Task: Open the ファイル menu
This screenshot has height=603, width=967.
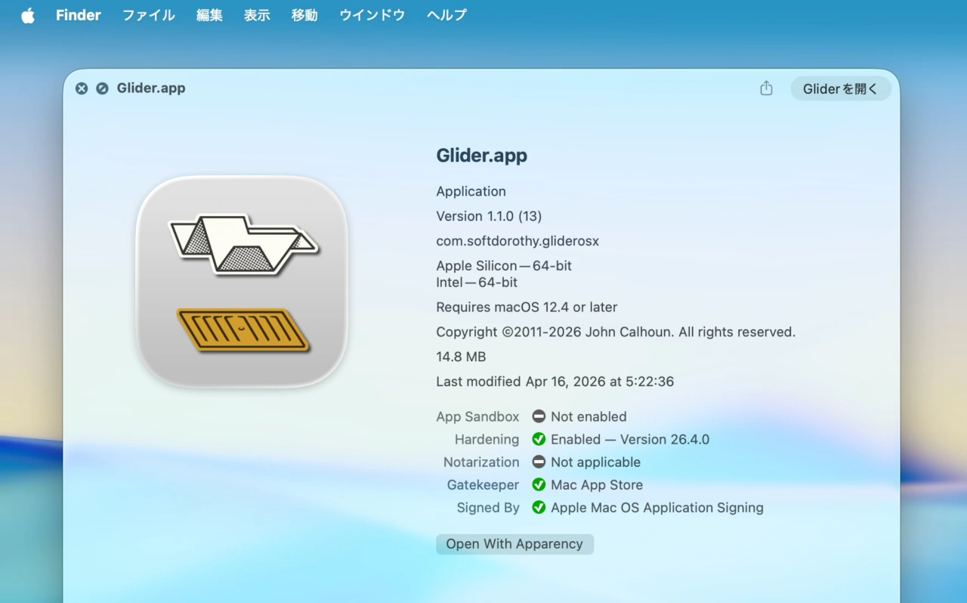Action: pos(148,15)
